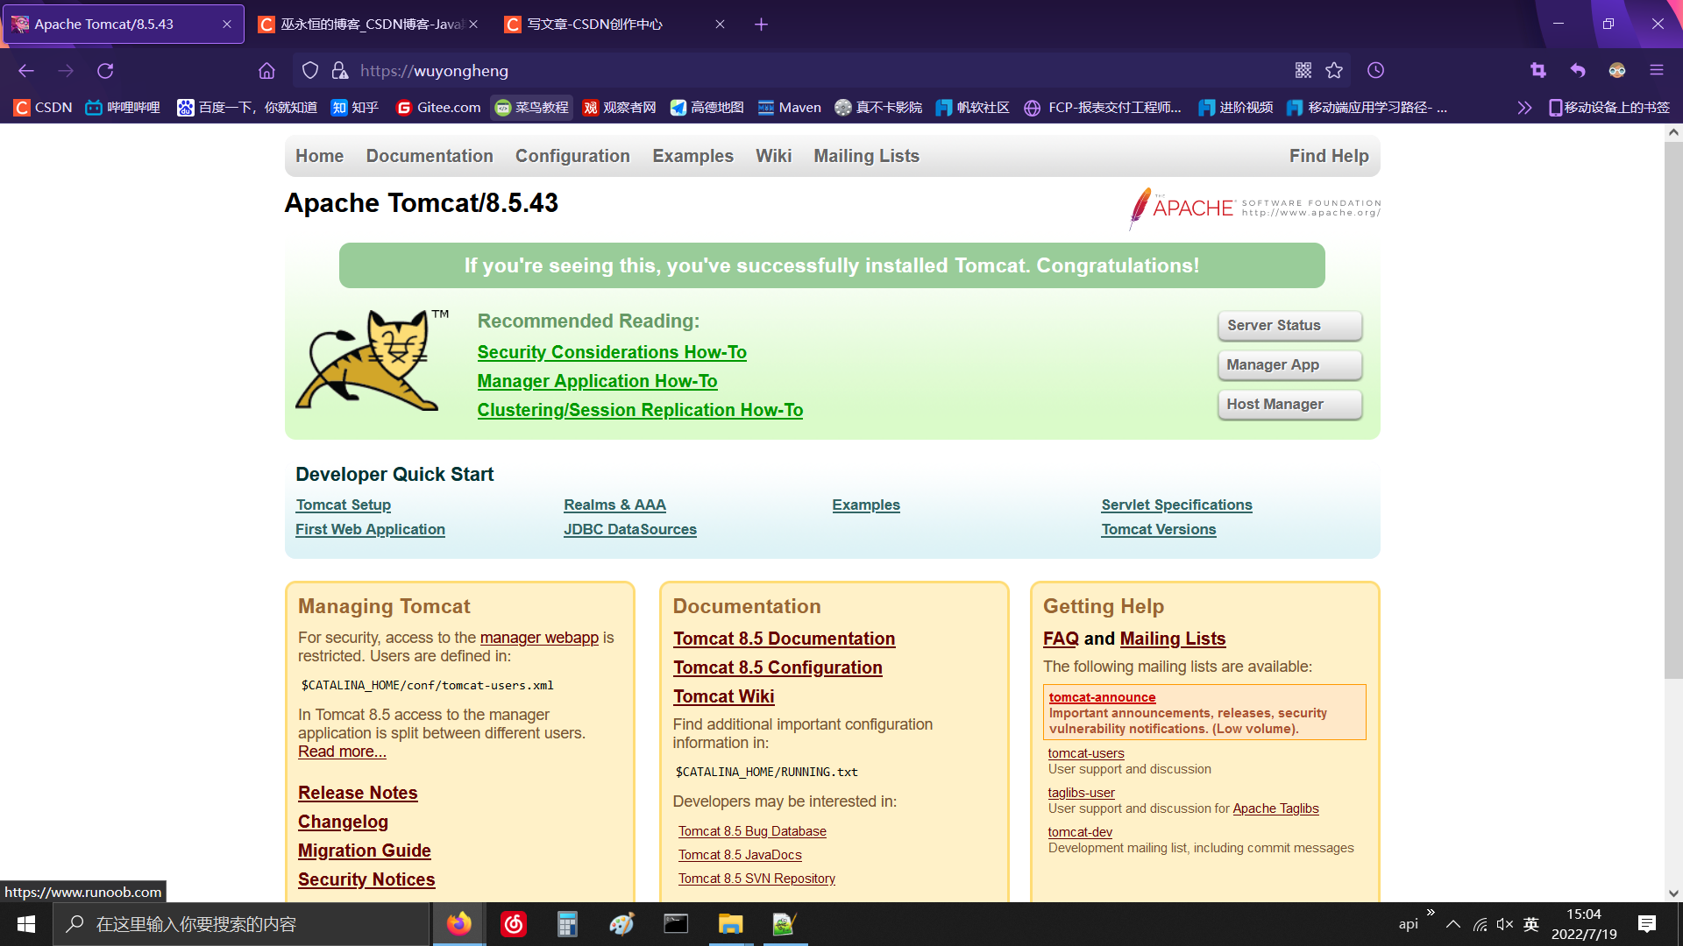The height and width of the screenshot is (946, 1683).
Task: Open the notification center icon
Action: tap(1646, 924)
